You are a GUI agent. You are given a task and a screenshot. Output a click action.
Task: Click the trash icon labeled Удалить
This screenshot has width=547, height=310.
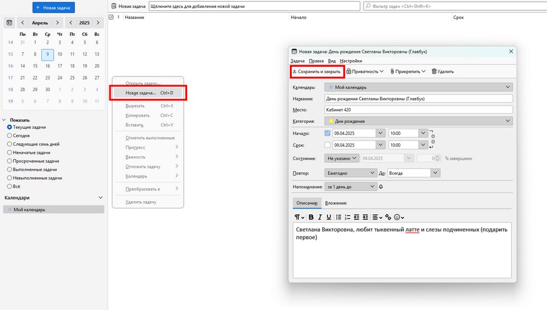point(442,72)
